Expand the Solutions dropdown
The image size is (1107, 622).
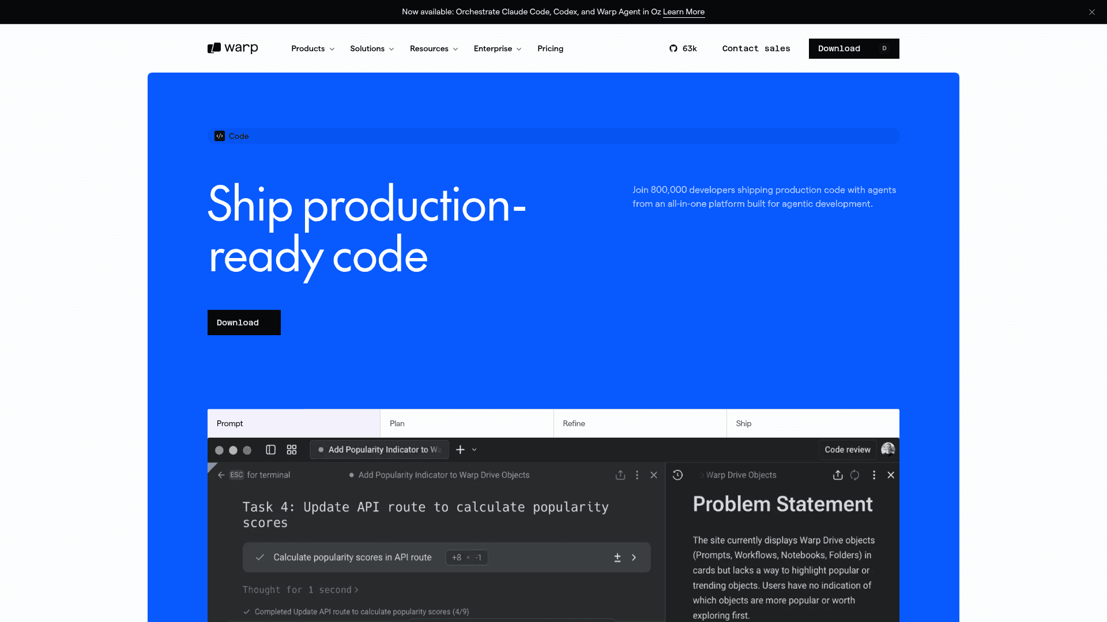(x=372, y=48)
